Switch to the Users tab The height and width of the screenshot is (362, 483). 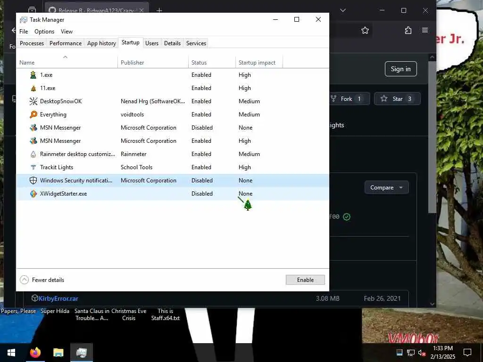[x=152, y=43]
